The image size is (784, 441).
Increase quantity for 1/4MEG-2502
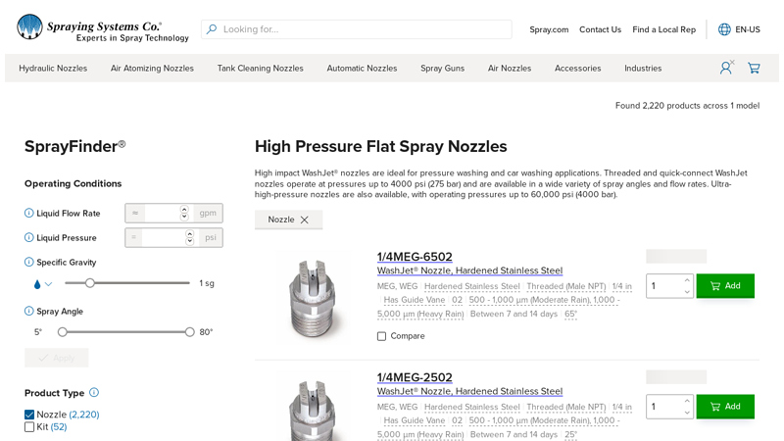[x=687, y=401]
